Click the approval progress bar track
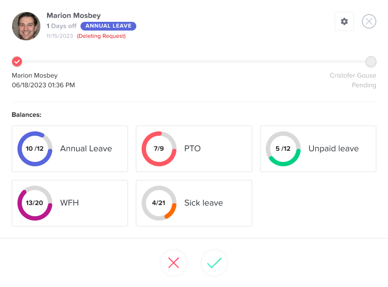The image size is (388, 287). (194, 62)
